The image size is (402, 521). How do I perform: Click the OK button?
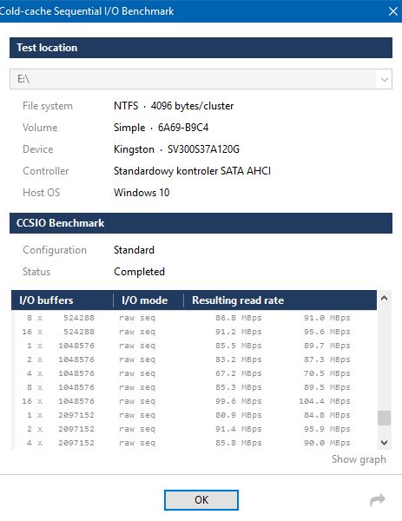(x=201, y=500)
